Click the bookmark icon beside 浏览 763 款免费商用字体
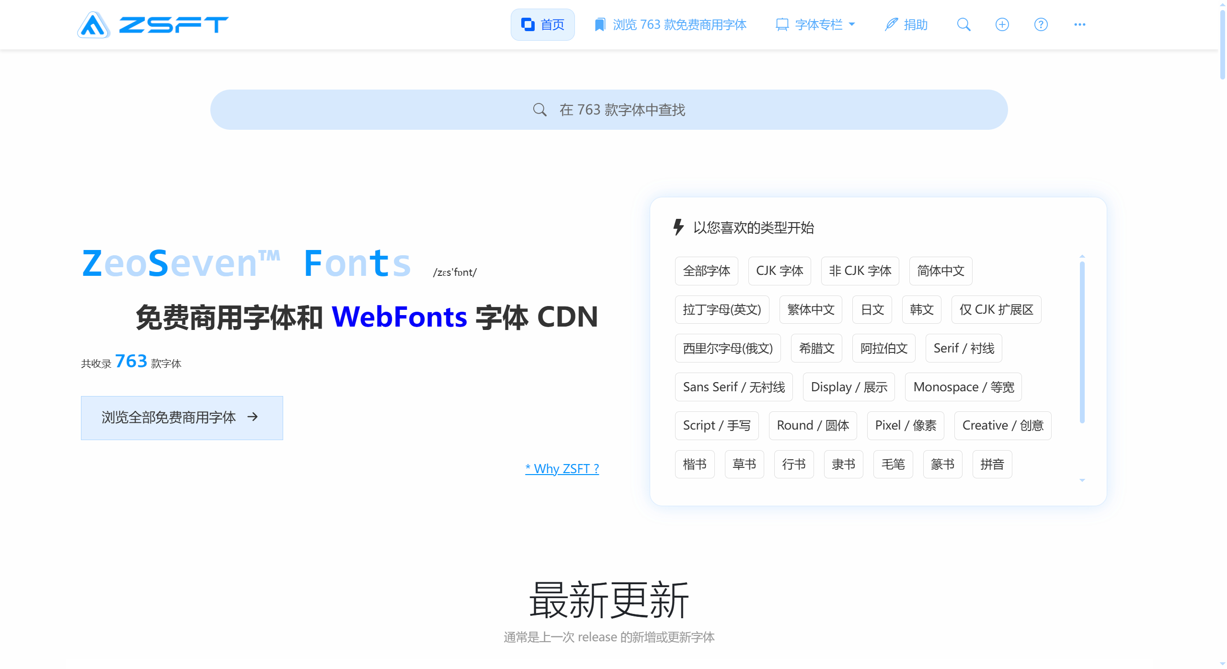Image resolution: width=1227 pixels, height=669 pixels. pyautogui.click(x=599, y=24)
